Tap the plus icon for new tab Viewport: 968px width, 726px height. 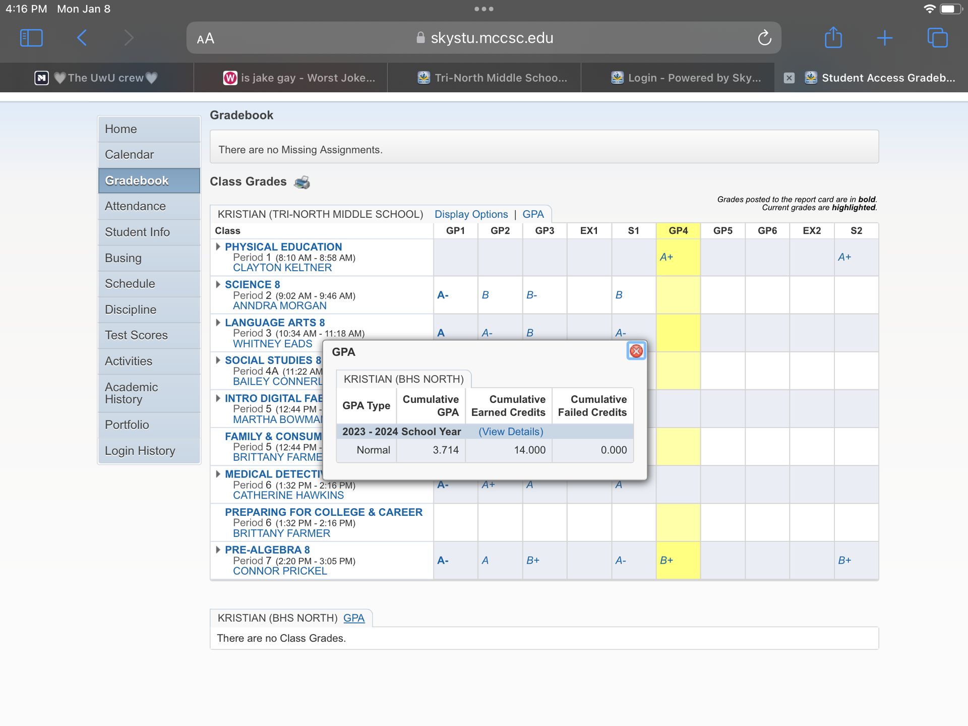coord(884,38)
